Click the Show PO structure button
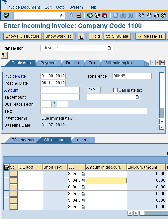The height and width of the screenshot is (219, 168). [x=23, y=36]
